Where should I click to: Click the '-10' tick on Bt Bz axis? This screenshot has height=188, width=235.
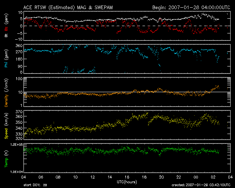click(19, 39)
